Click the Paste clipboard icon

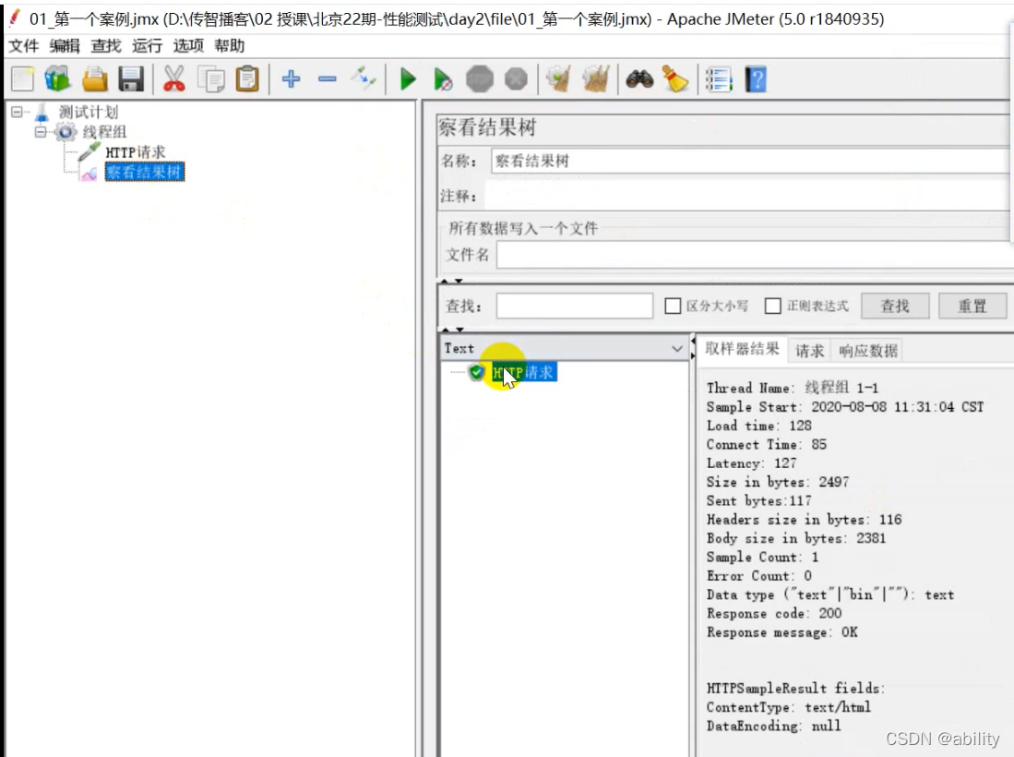tap(247, 79)
